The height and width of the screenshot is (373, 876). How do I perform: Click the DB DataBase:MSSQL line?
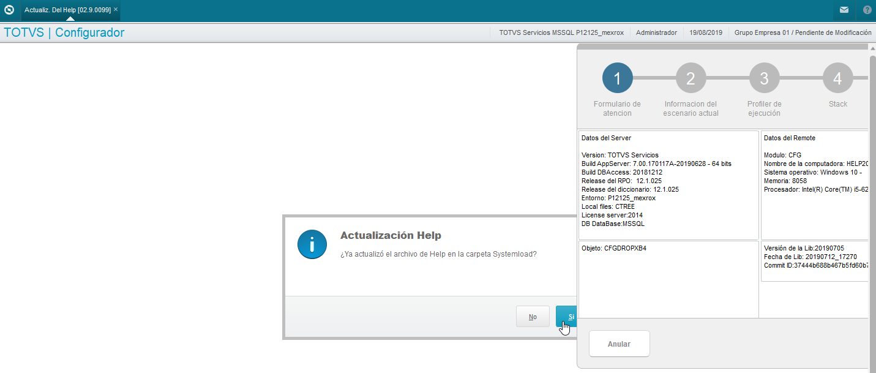pos(613,224)
